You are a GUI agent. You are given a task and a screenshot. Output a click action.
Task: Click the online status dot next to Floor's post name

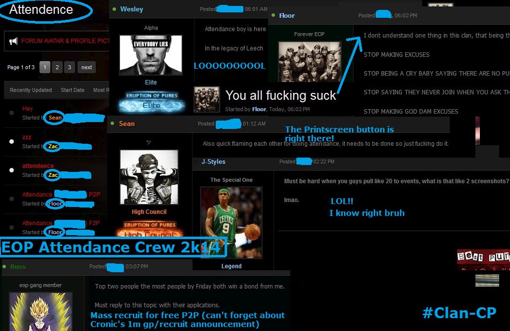point(273,15)
